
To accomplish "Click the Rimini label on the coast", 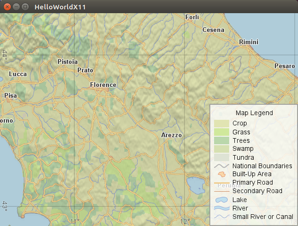I will [x=248, y=42].
